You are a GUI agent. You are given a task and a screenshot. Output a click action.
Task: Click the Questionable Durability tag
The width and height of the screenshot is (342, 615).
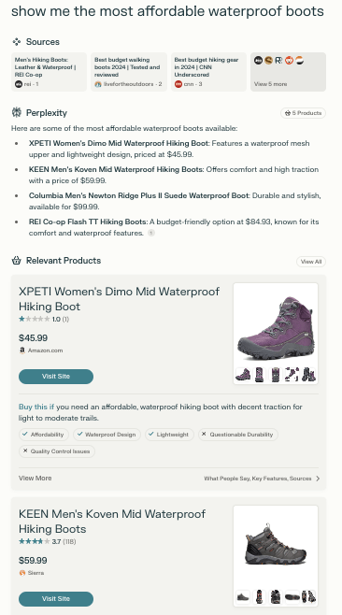tap(238, 435)
